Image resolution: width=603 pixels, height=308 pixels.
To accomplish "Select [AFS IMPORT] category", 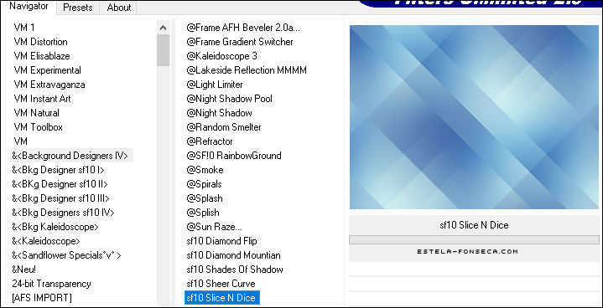I will [42, 298].
